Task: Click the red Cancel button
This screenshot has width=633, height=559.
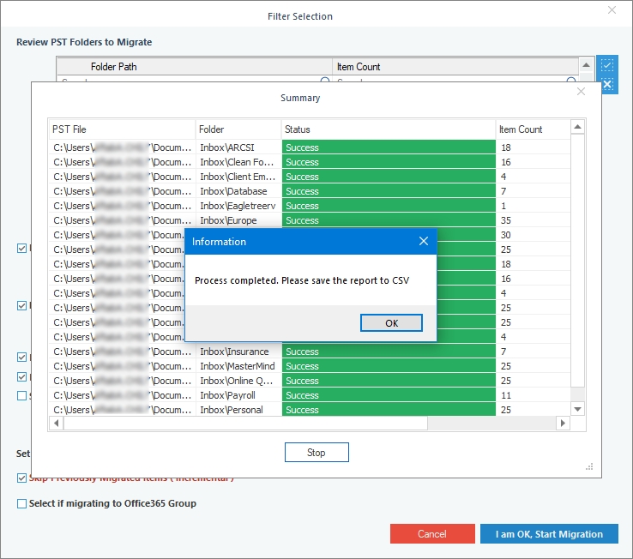Action: pos(432,534)
